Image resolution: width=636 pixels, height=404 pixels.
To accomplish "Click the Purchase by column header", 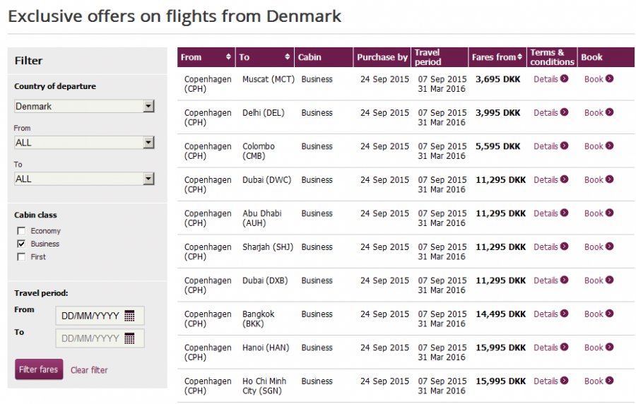I will pyautogui.click(x=382, y=57).
